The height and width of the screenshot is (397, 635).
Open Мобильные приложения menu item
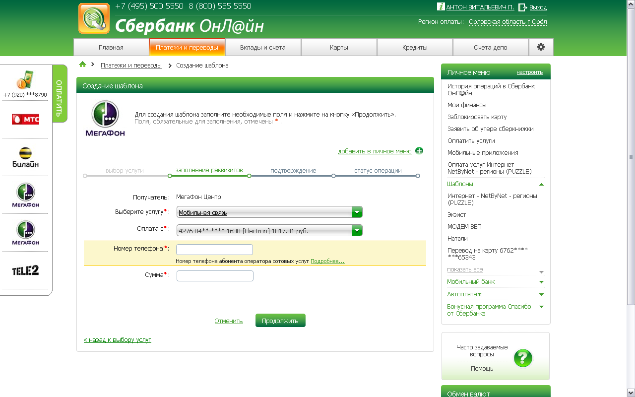point(483,153)
